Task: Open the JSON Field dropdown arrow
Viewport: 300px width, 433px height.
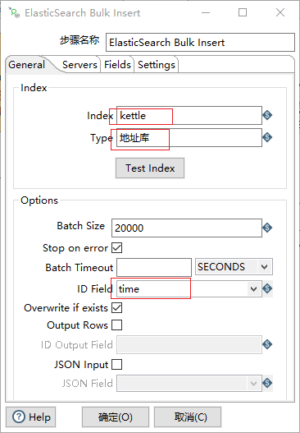Action: coord(253,384)
